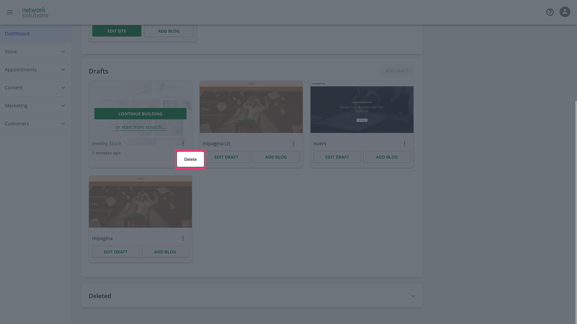Expand the Customers sidebar section
Image resolution: width=577 pixels, height=324 pixels.
(x=35, y=124)
